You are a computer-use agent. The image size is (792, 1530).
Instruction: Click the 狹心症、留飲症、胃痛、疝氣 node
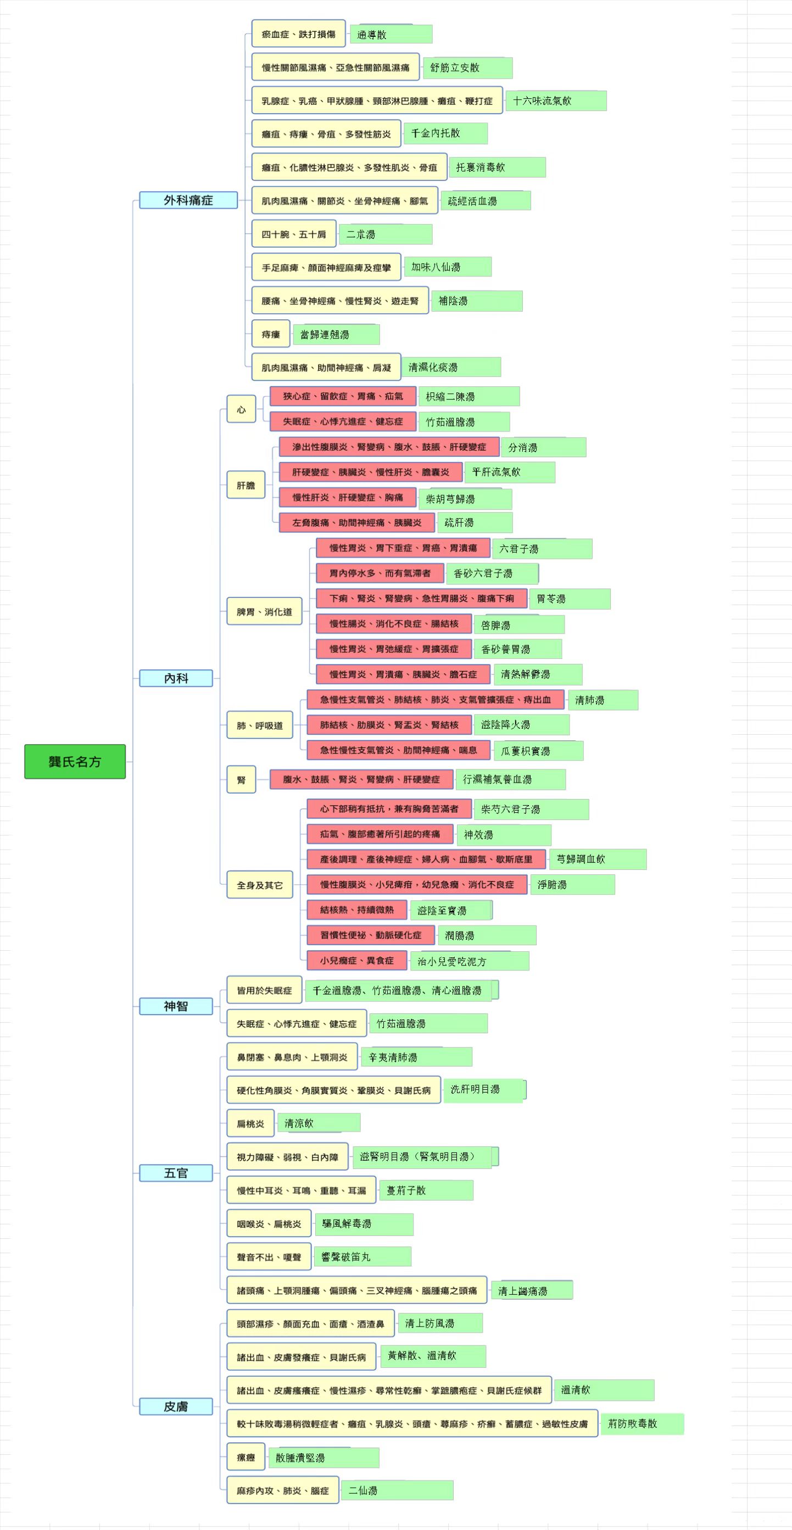(x=343, y=396)
